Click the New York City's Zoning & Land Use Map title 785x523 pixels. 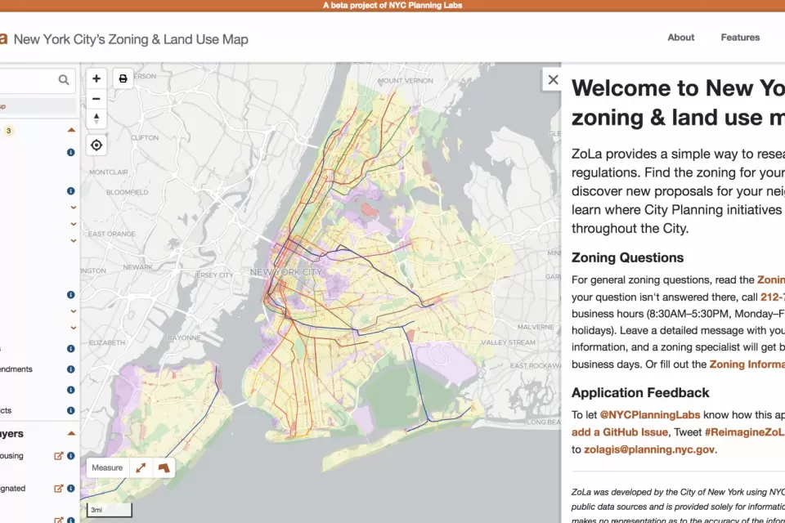(x=131, y=39)
